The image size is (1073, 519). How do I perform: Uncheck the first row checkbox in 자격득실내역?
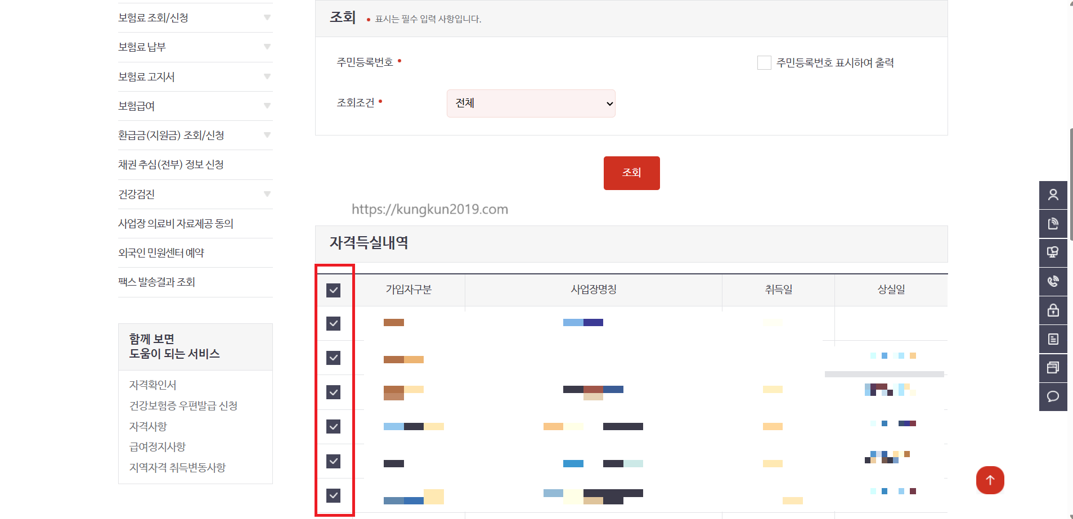[x=334, y=323]
